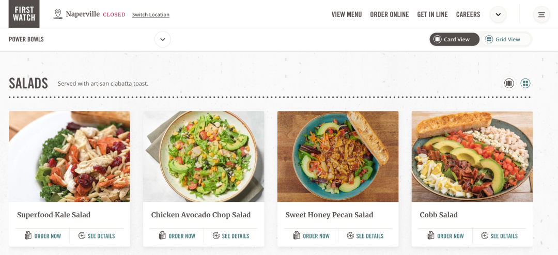
Task: Click the plus icon under Chicken Avocado Chop Salad
Action: tap(216, 236)
